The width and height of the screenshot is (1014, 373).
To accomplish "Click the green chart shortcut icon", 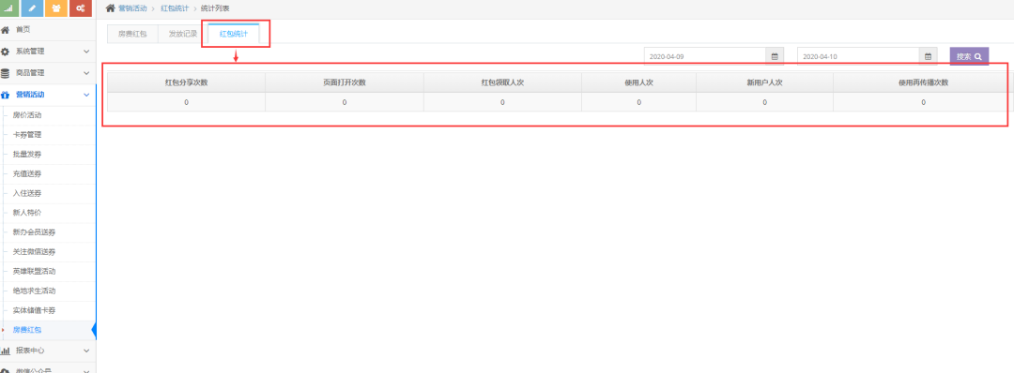I will [8, 8].
